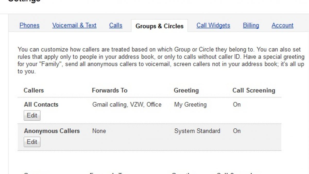Select the Groups & Circles tab
The image size is (309, 174).
coord(159,26)
